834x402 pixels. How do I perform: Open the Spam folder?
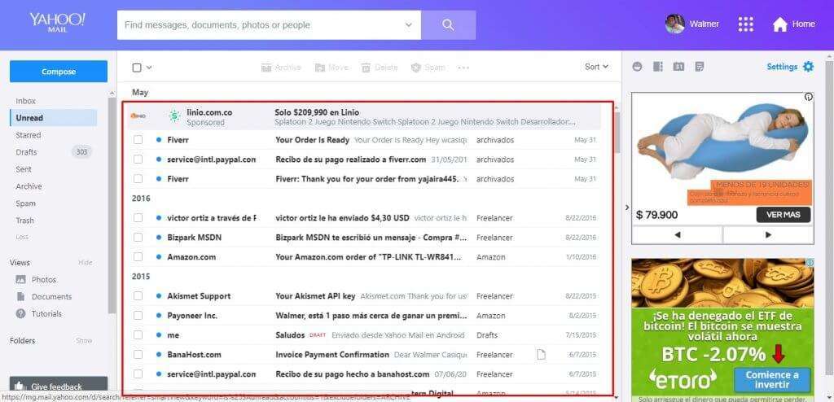25,203
